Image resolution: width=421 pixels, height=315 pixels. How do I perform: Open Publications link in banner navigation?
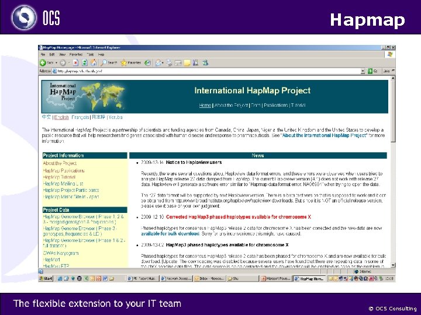tap(276, 105)
